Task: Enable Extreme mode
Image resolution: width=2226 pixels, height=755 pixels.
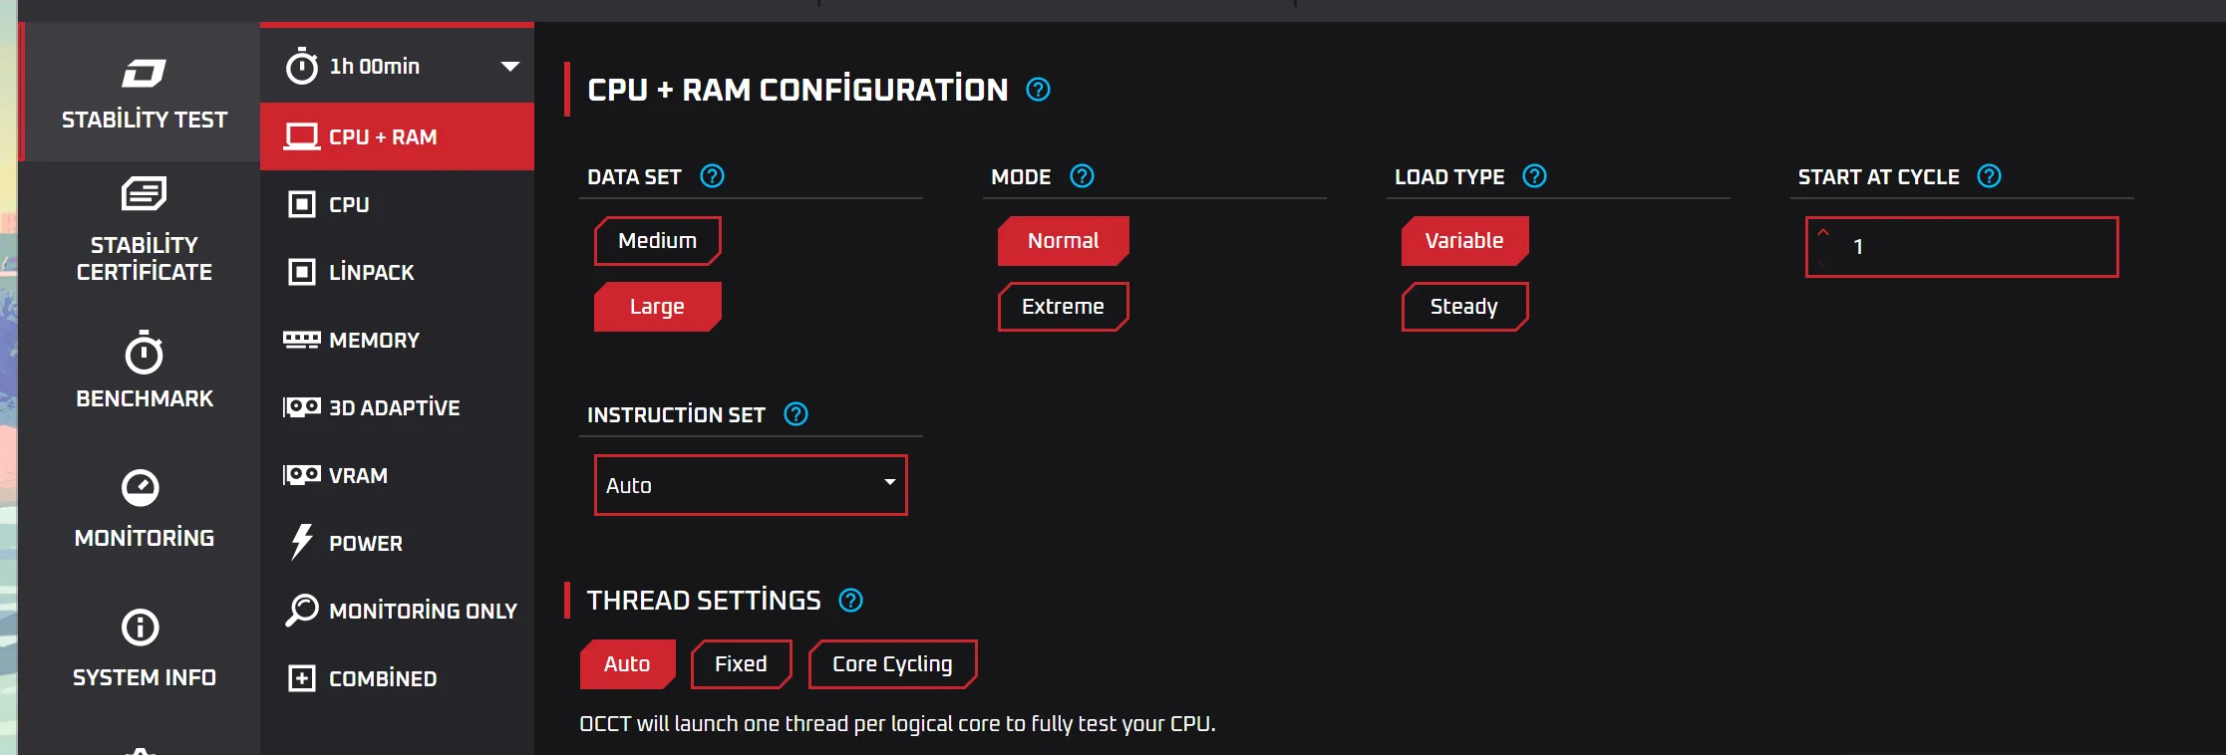Action: [1063, 307]
